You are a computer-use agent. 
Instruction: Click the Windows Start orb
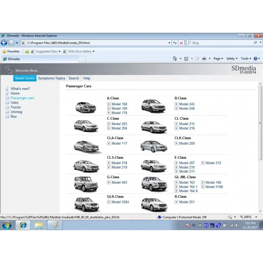(x=7, y=225)
